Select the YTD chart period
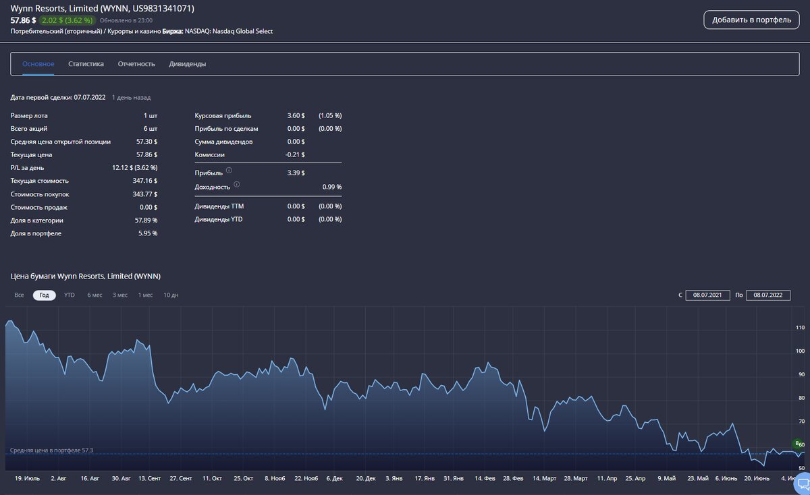Image resolution: width=810 pixels, height=495 pixels. coord(70,295)
